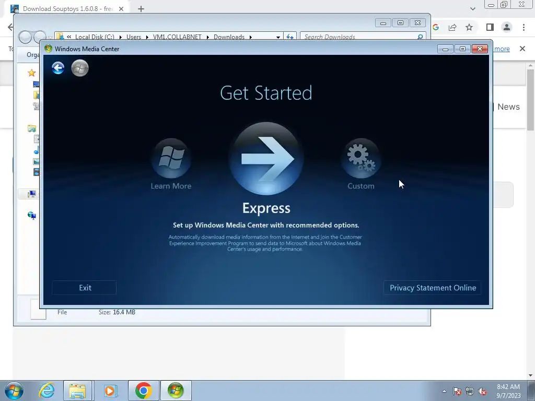Select Local Disk (C:) in the breadcrumb

pos(95,37)
